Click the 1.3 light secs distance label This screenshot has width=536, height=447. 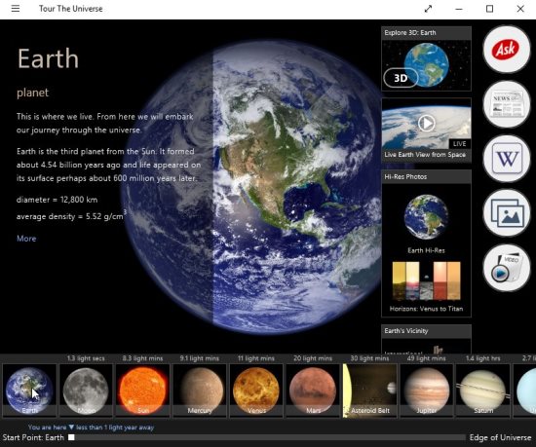[86, 358]
